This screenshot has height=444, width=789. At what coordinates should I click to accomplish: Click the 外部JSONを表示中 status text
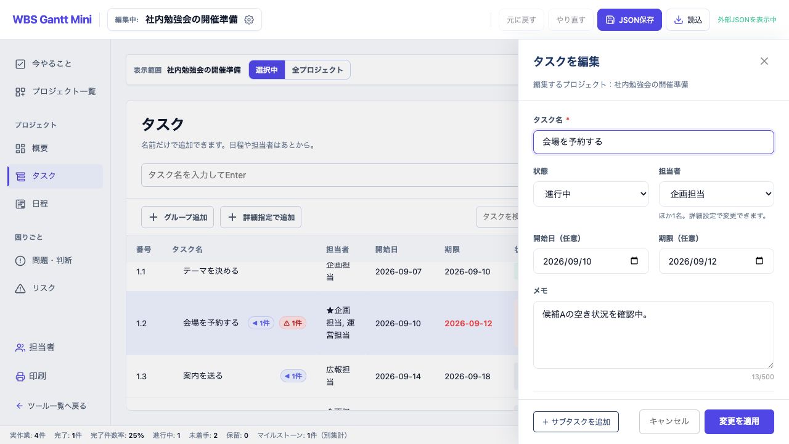pyautogui.click(x=747, y=20)
